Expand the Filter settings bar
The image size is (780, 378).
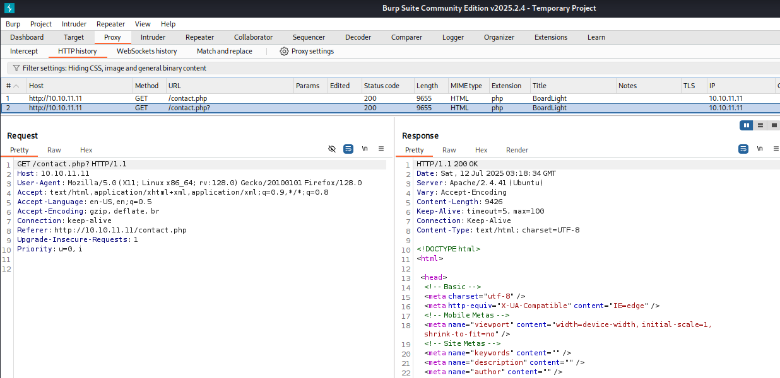114,68
